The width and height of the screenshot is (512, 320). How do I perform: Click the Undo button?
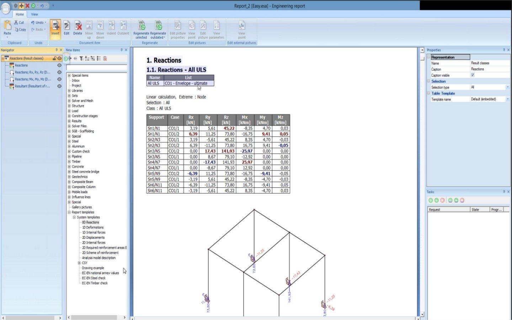point(37,22)
